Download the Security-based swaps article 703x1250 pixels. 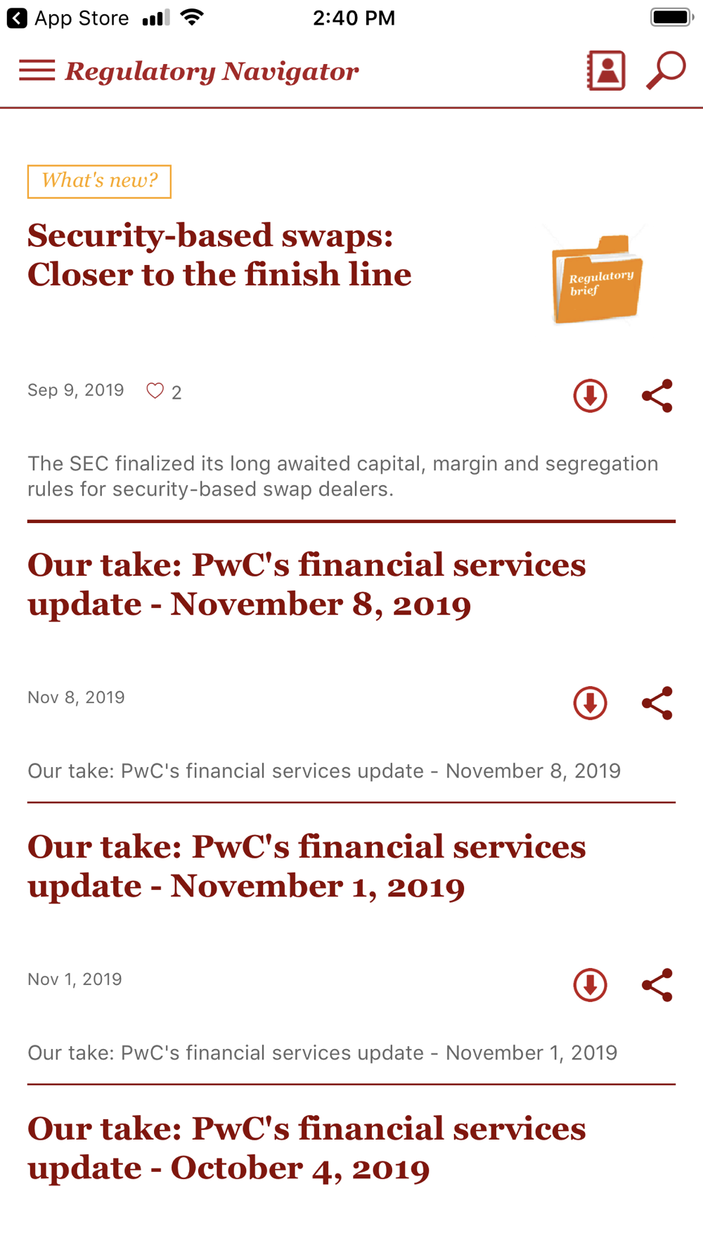coord(590,395)
